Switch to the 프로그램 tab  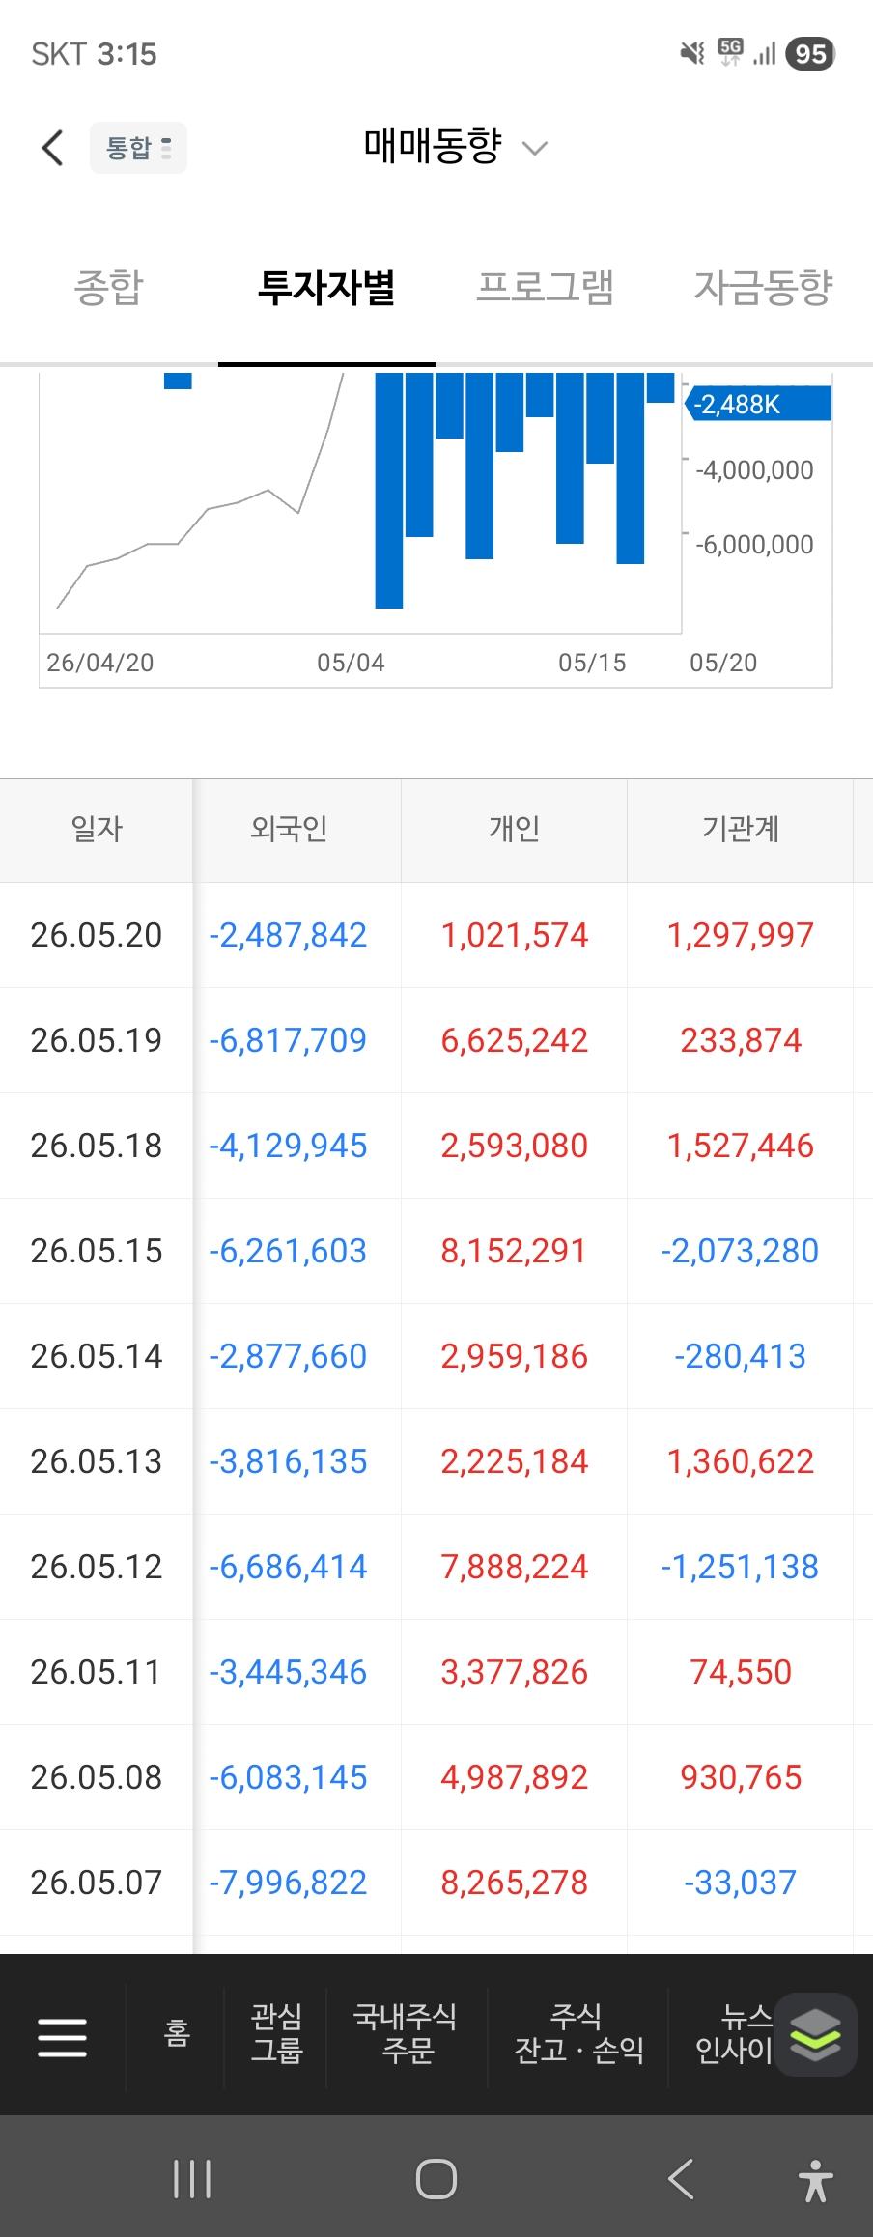tap(545, 288)
